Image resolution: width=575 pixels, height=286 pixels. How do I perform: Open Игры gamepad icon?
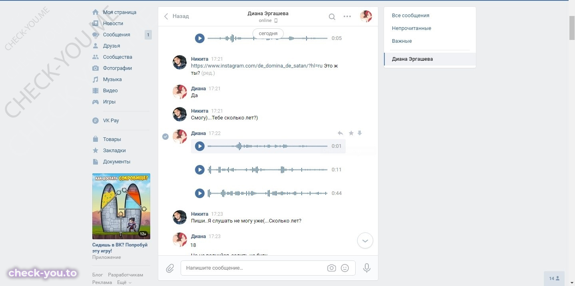[96, 102]
